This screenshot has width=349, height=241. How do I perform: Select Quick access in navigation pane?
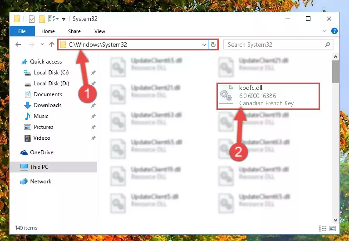(46, 62)
